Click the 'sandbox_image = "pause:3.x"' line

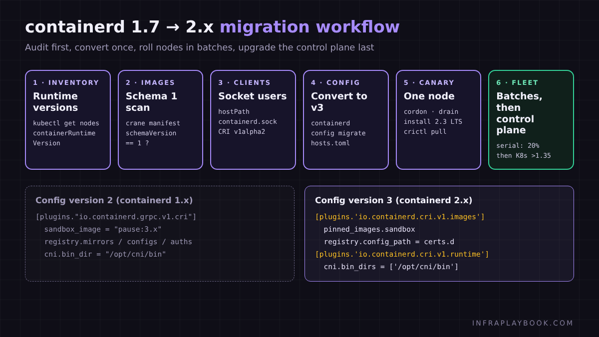[103, 229]
